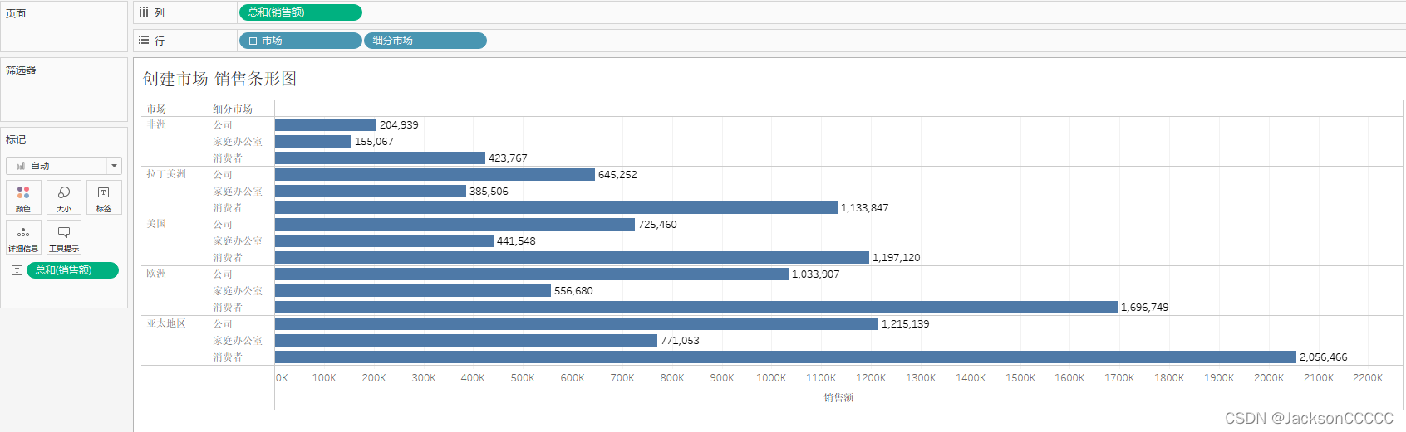Click the 标记 marks card heading

[x=16, y=140]
